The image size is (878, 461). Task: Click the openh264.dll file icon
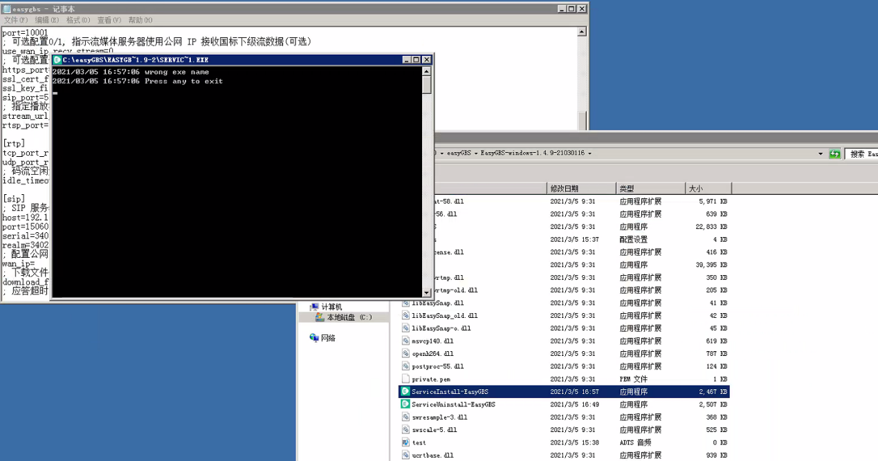(405, 354)
